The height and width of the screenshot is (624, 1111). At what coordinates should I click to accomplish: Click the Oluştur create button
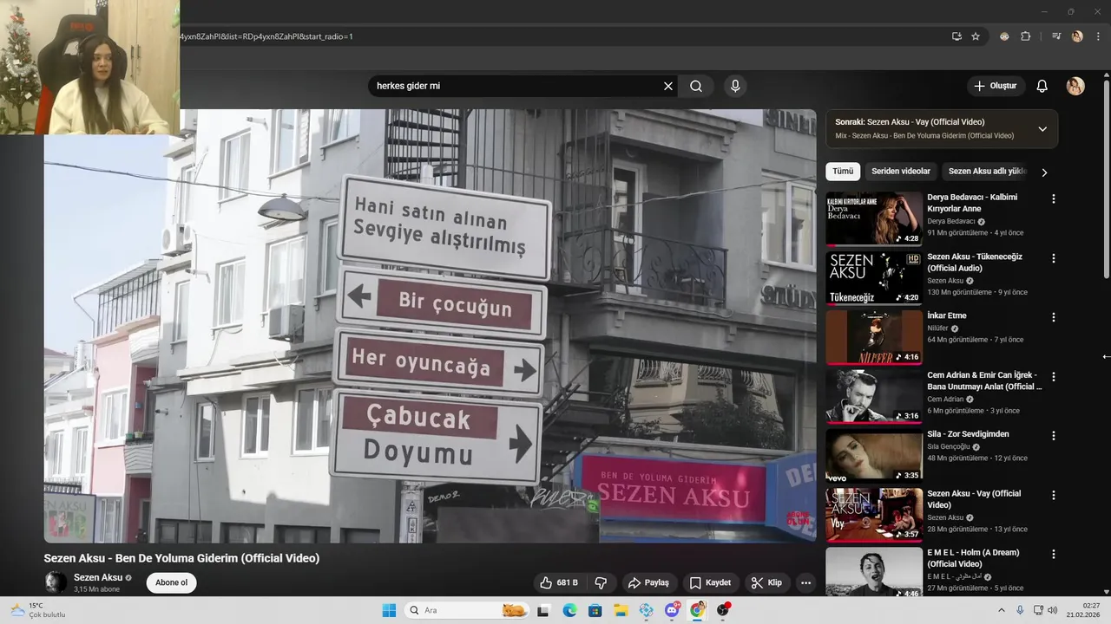tap(996, 86)
